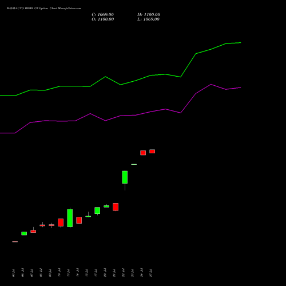Click the last date label 27 Jul

pos(151,273)
